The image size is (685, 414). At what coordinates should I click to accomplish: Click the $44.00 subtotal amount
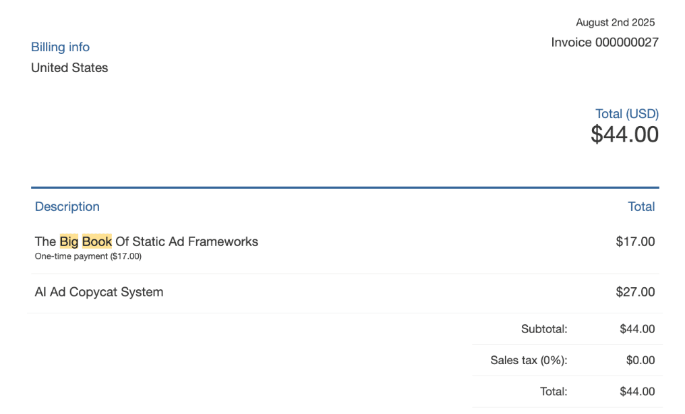click(637, 330)
